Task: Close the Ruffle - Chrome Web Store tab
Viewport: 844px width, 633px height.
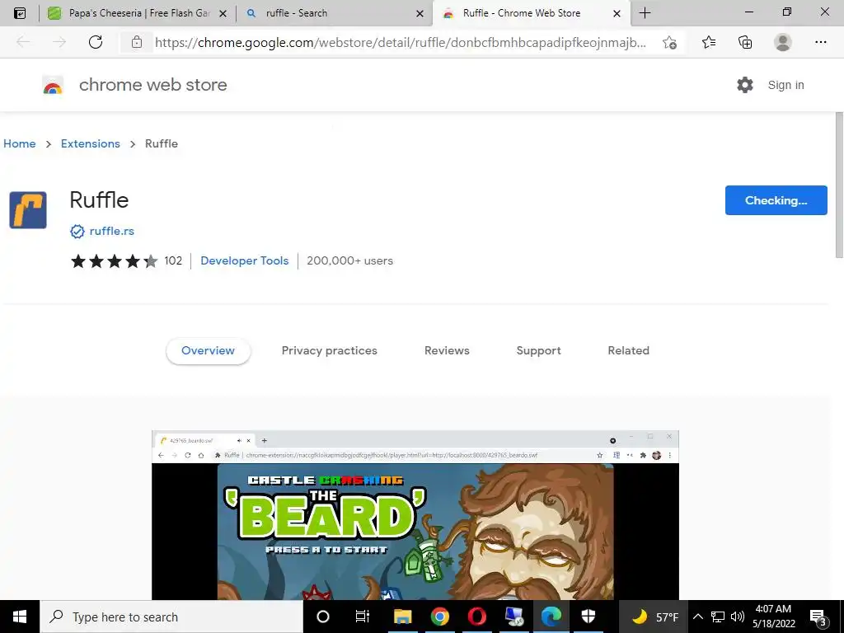Action: (x=617, y=13)
